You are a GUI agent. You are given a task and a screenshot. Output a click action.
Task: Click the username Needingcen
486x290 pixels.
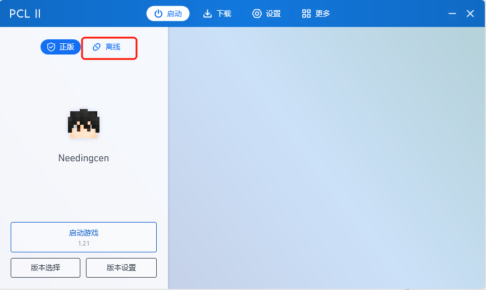84,158
